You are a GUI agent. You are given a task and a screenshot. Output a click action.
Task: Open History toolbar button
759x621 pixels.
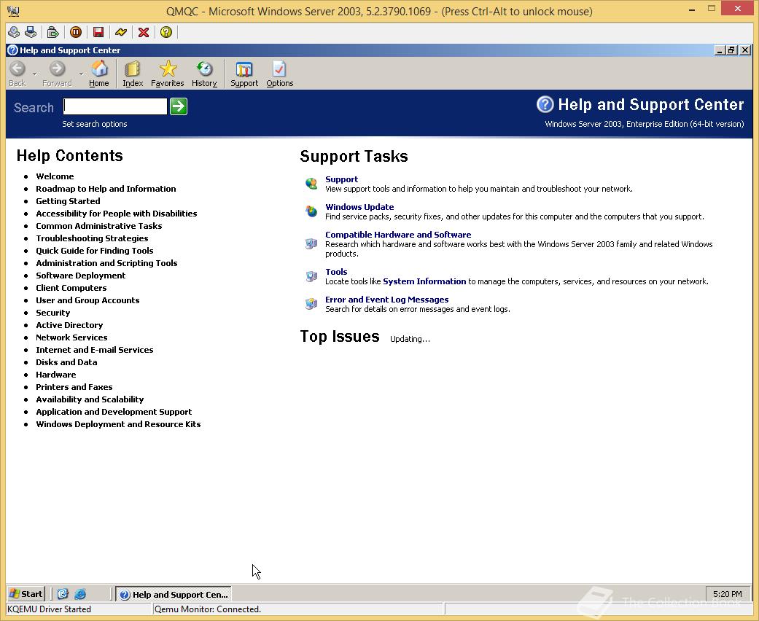204,74
